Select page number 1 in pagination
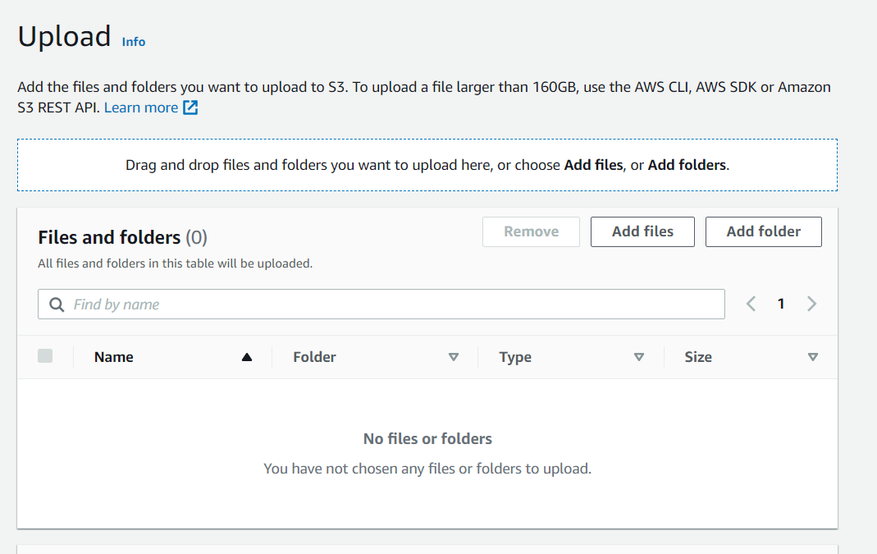The width and height of the screenshot is (877, 554). click(781, 304)
